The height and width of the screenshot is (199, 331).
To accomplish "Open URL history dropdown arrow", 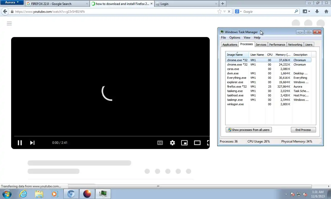I will 224,11.
